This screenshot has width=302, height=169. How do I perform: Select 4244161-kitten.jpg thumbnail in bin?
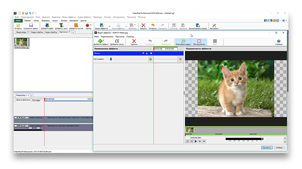21,42
